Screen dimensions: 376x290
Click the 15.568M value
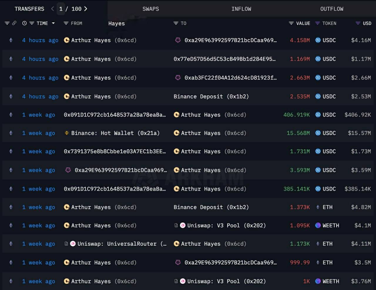point(298,133)
